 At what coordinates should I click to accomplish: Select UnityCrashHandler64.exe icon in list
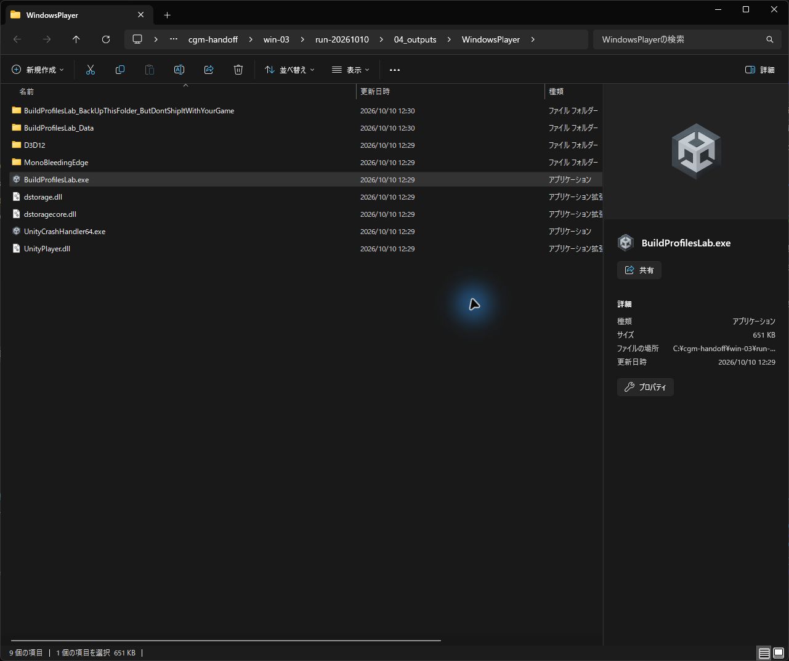[17, 231]
